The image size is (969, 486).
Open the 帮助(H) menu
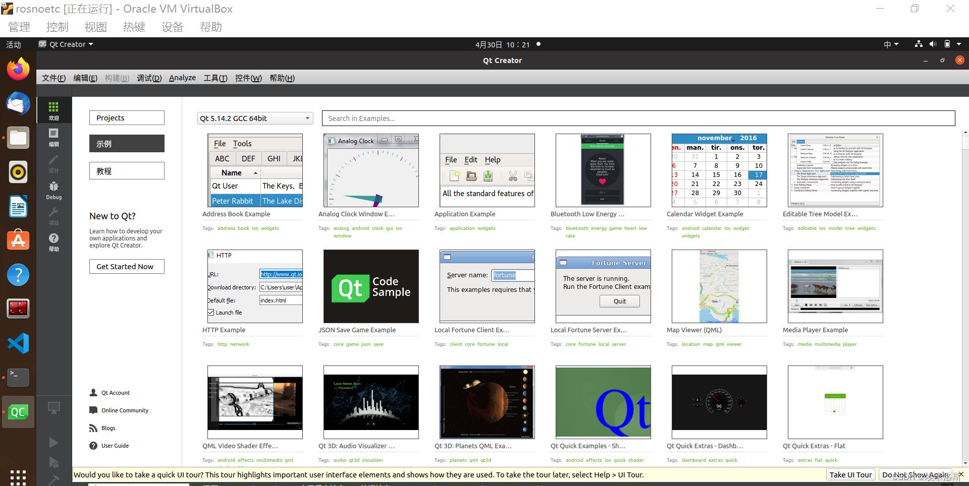282,78
